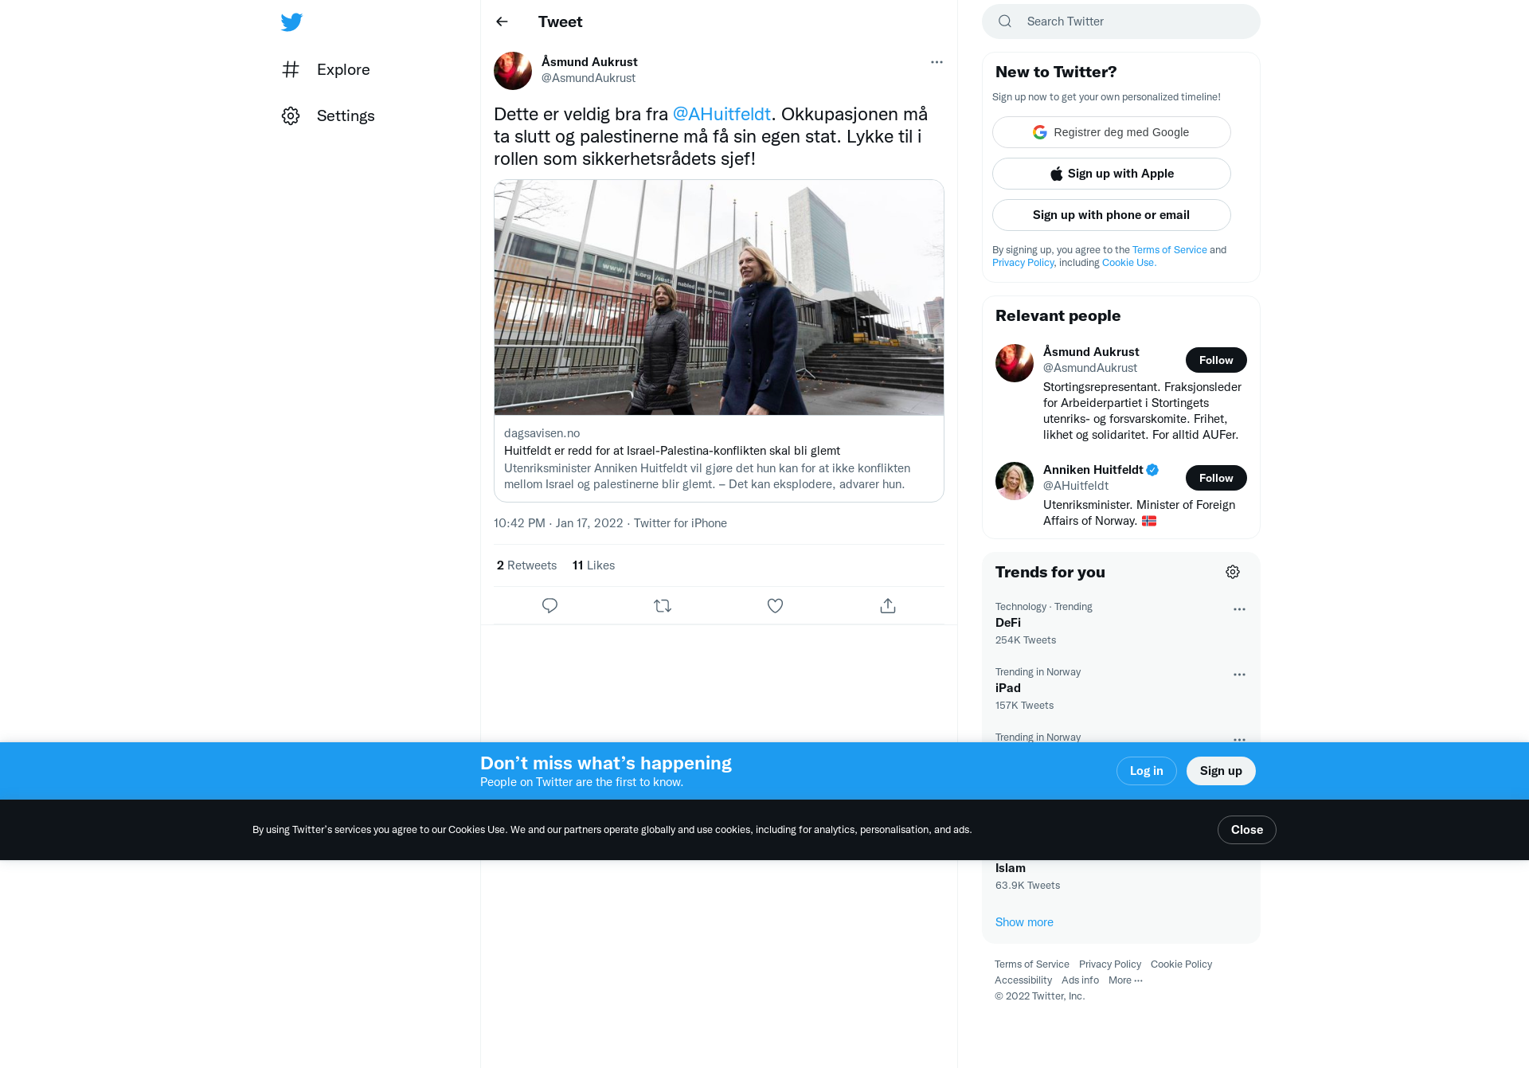
Task: Go back using the arrow icon
Action: pyautogui.click(x=502, y=22)
